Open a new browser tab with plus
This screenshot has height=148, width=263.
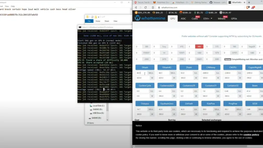point(249,2)
